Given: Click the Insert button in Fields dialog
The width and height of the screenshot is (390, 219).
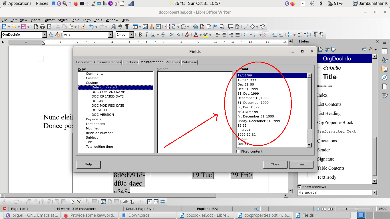Looking at the screenshot, I should (301, 164).
